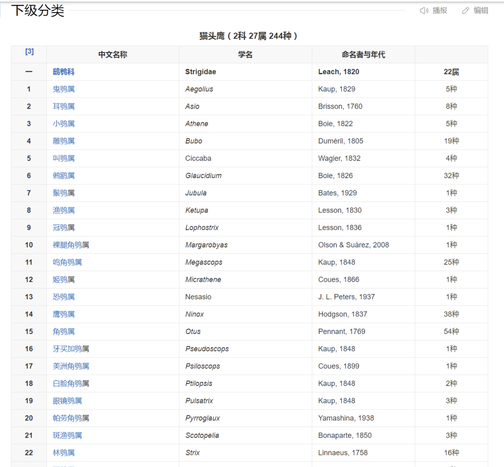Open the 渔鸮属 link
The height and width of the screenshot is (467, 504).
click(64, 210)
